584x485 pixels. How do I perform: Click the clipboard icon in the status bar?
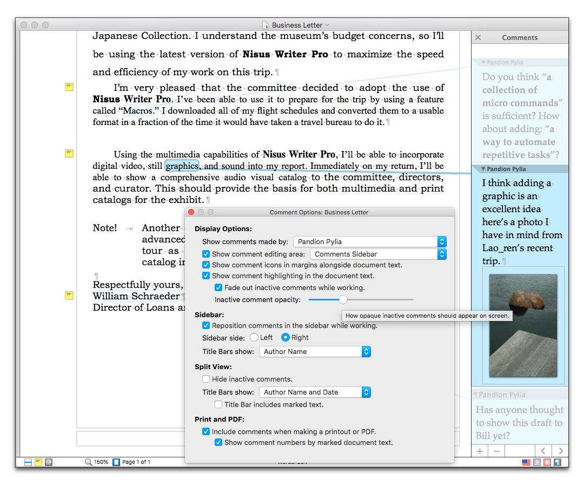49,462
